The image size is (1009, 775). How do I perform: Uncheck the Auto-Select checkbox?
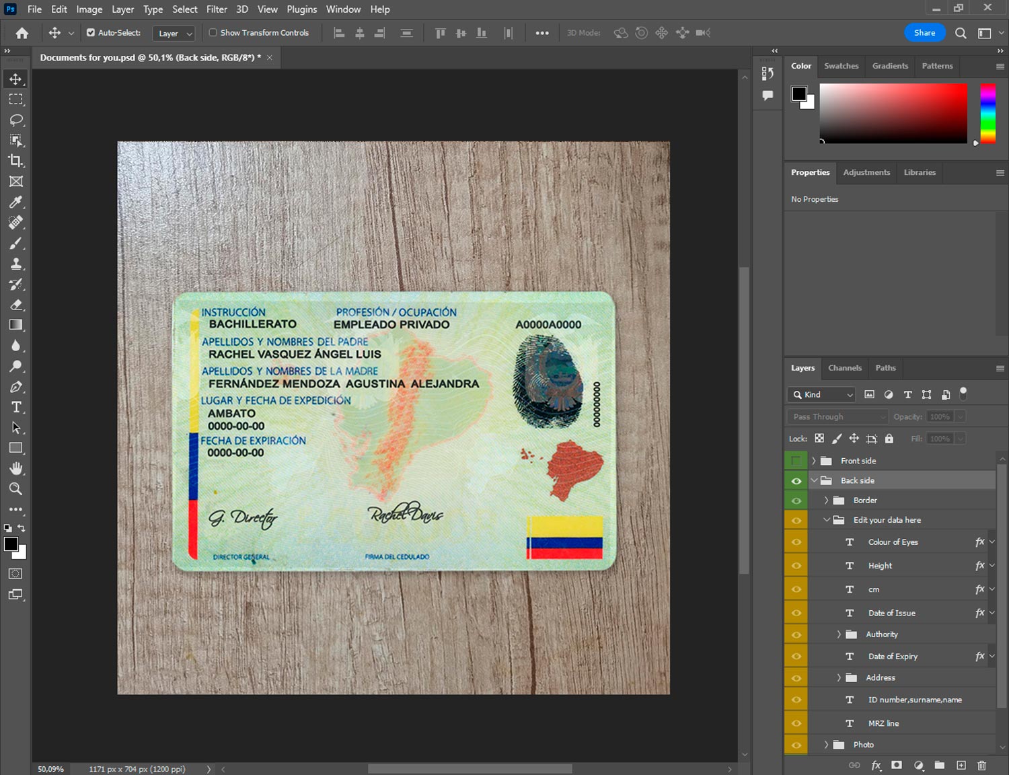click(x=91, y=32)
